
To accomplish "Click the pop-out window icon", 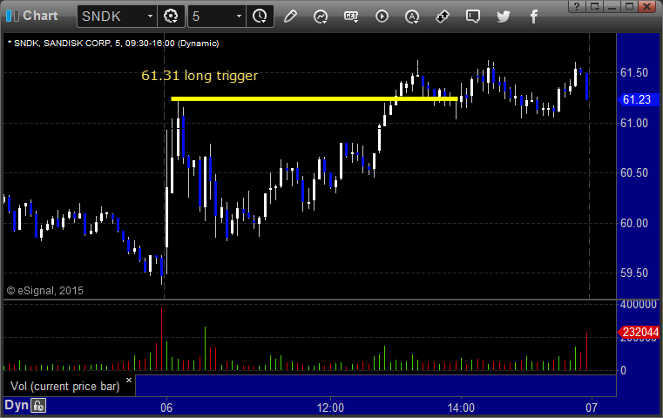I will coord(594,6).
